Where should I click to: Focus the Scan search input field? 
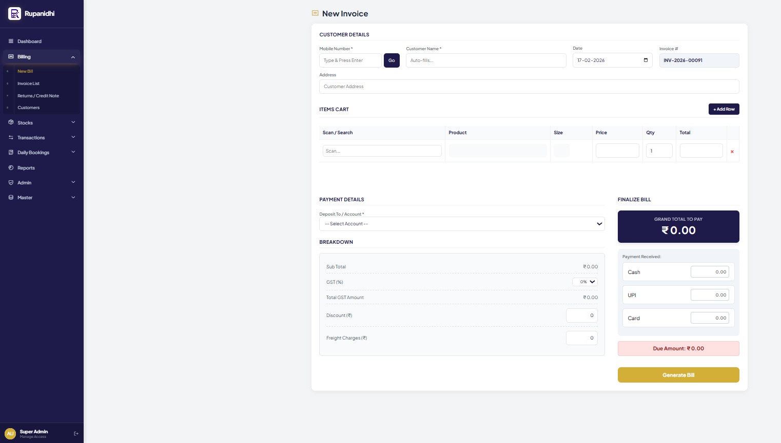click(x=382, y=151)
